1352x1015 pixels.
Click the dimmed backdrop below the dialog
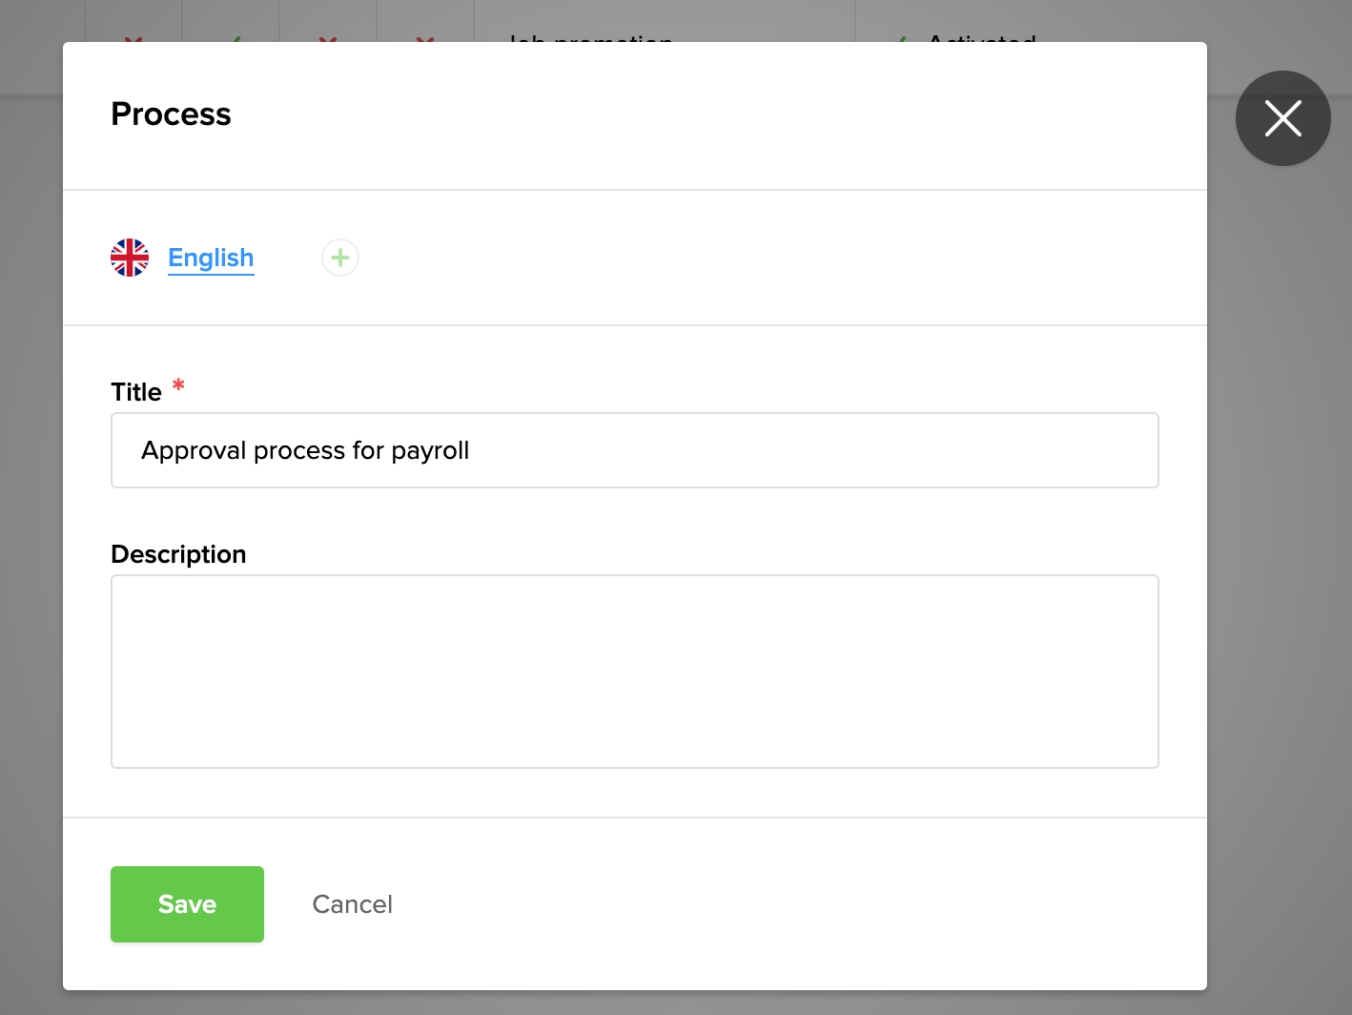(667, 1004)
